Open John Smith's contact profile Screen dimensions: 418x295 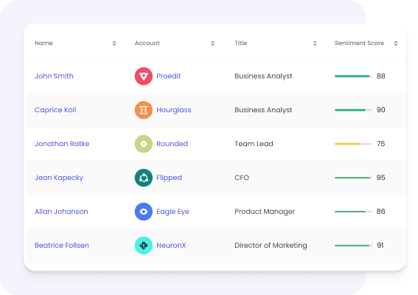point(54,76)
